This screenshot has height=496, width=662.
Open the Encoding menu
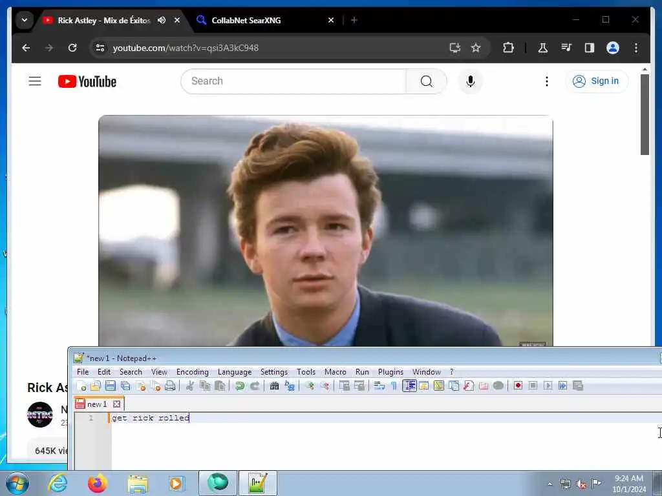[193, 372]
